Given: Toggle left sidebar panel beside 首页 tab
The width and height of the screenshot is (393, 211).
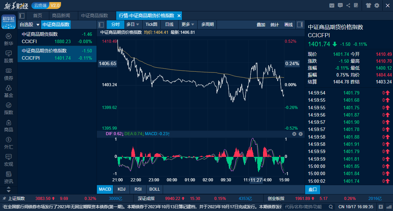Looking at the screenshot, I should (x=22, y=16).
